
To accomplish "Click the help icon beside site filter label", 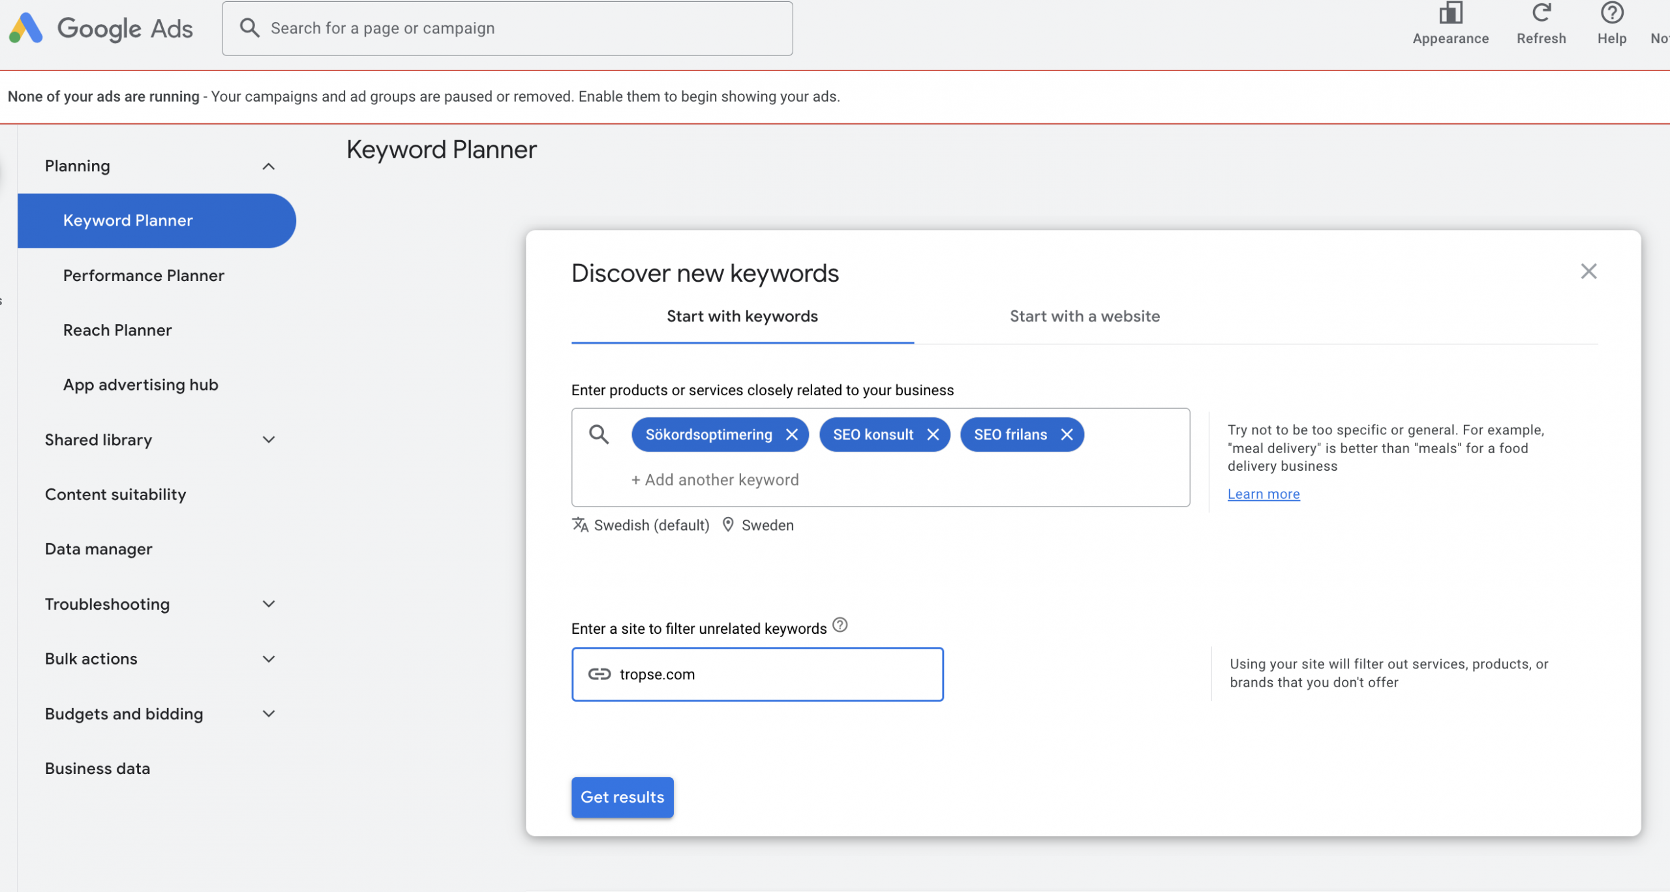I will click(840, 625).
